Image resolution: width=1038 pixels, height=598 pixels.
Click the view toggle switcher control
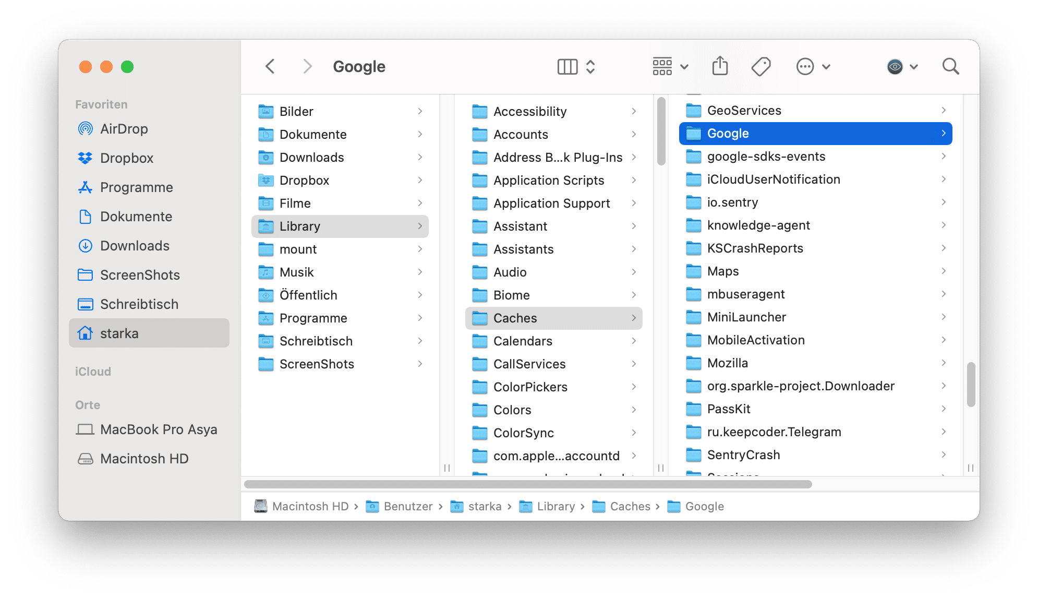[573, 66]
